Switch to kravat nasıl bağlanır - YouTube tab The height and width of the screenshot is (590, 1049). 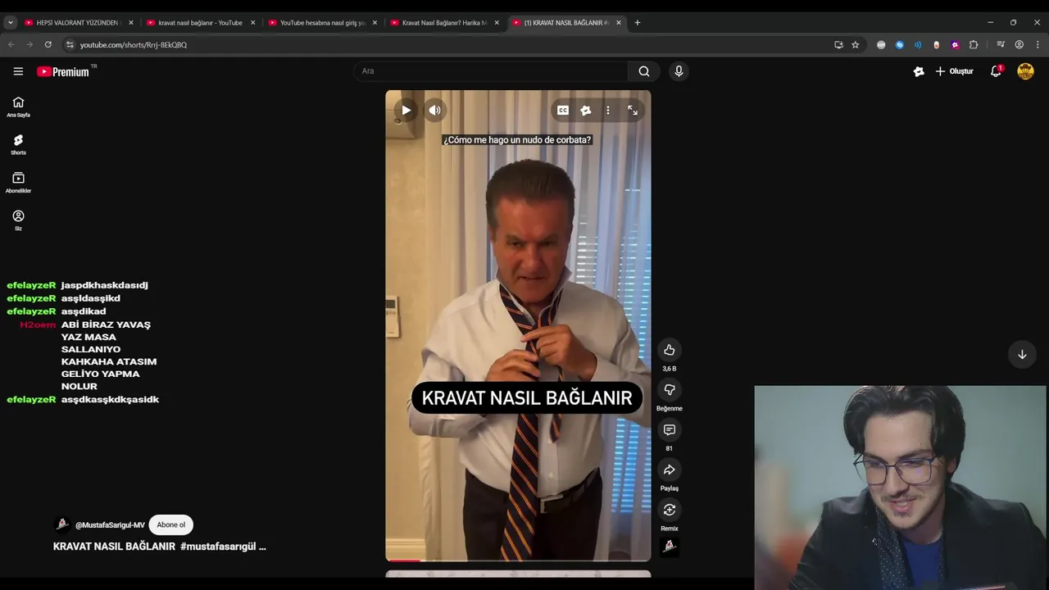(x=201, y=23)
